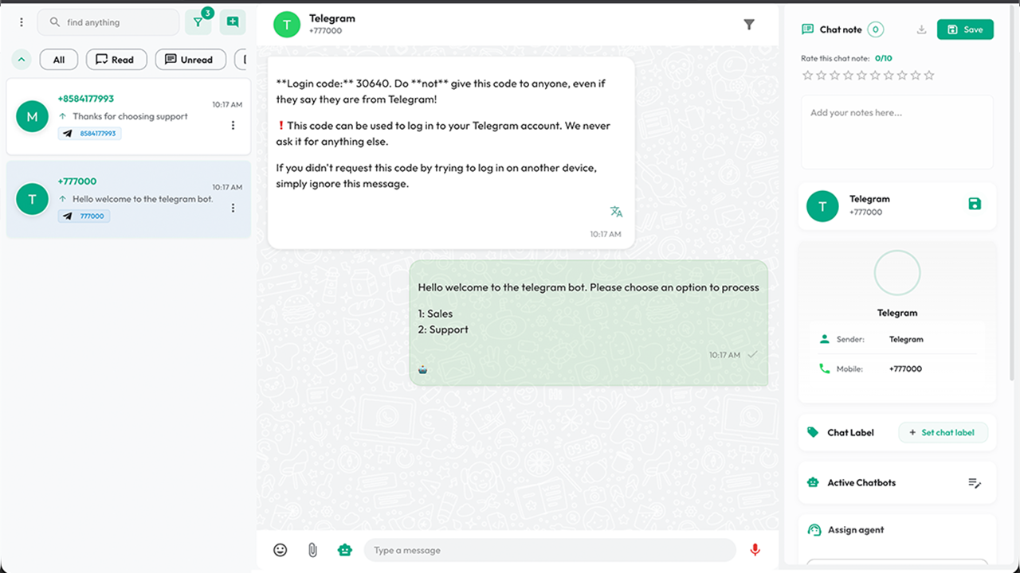Click the Sender Telegram value
Image resolution: width=1020 pixels, height=573 pixels.
906,339
